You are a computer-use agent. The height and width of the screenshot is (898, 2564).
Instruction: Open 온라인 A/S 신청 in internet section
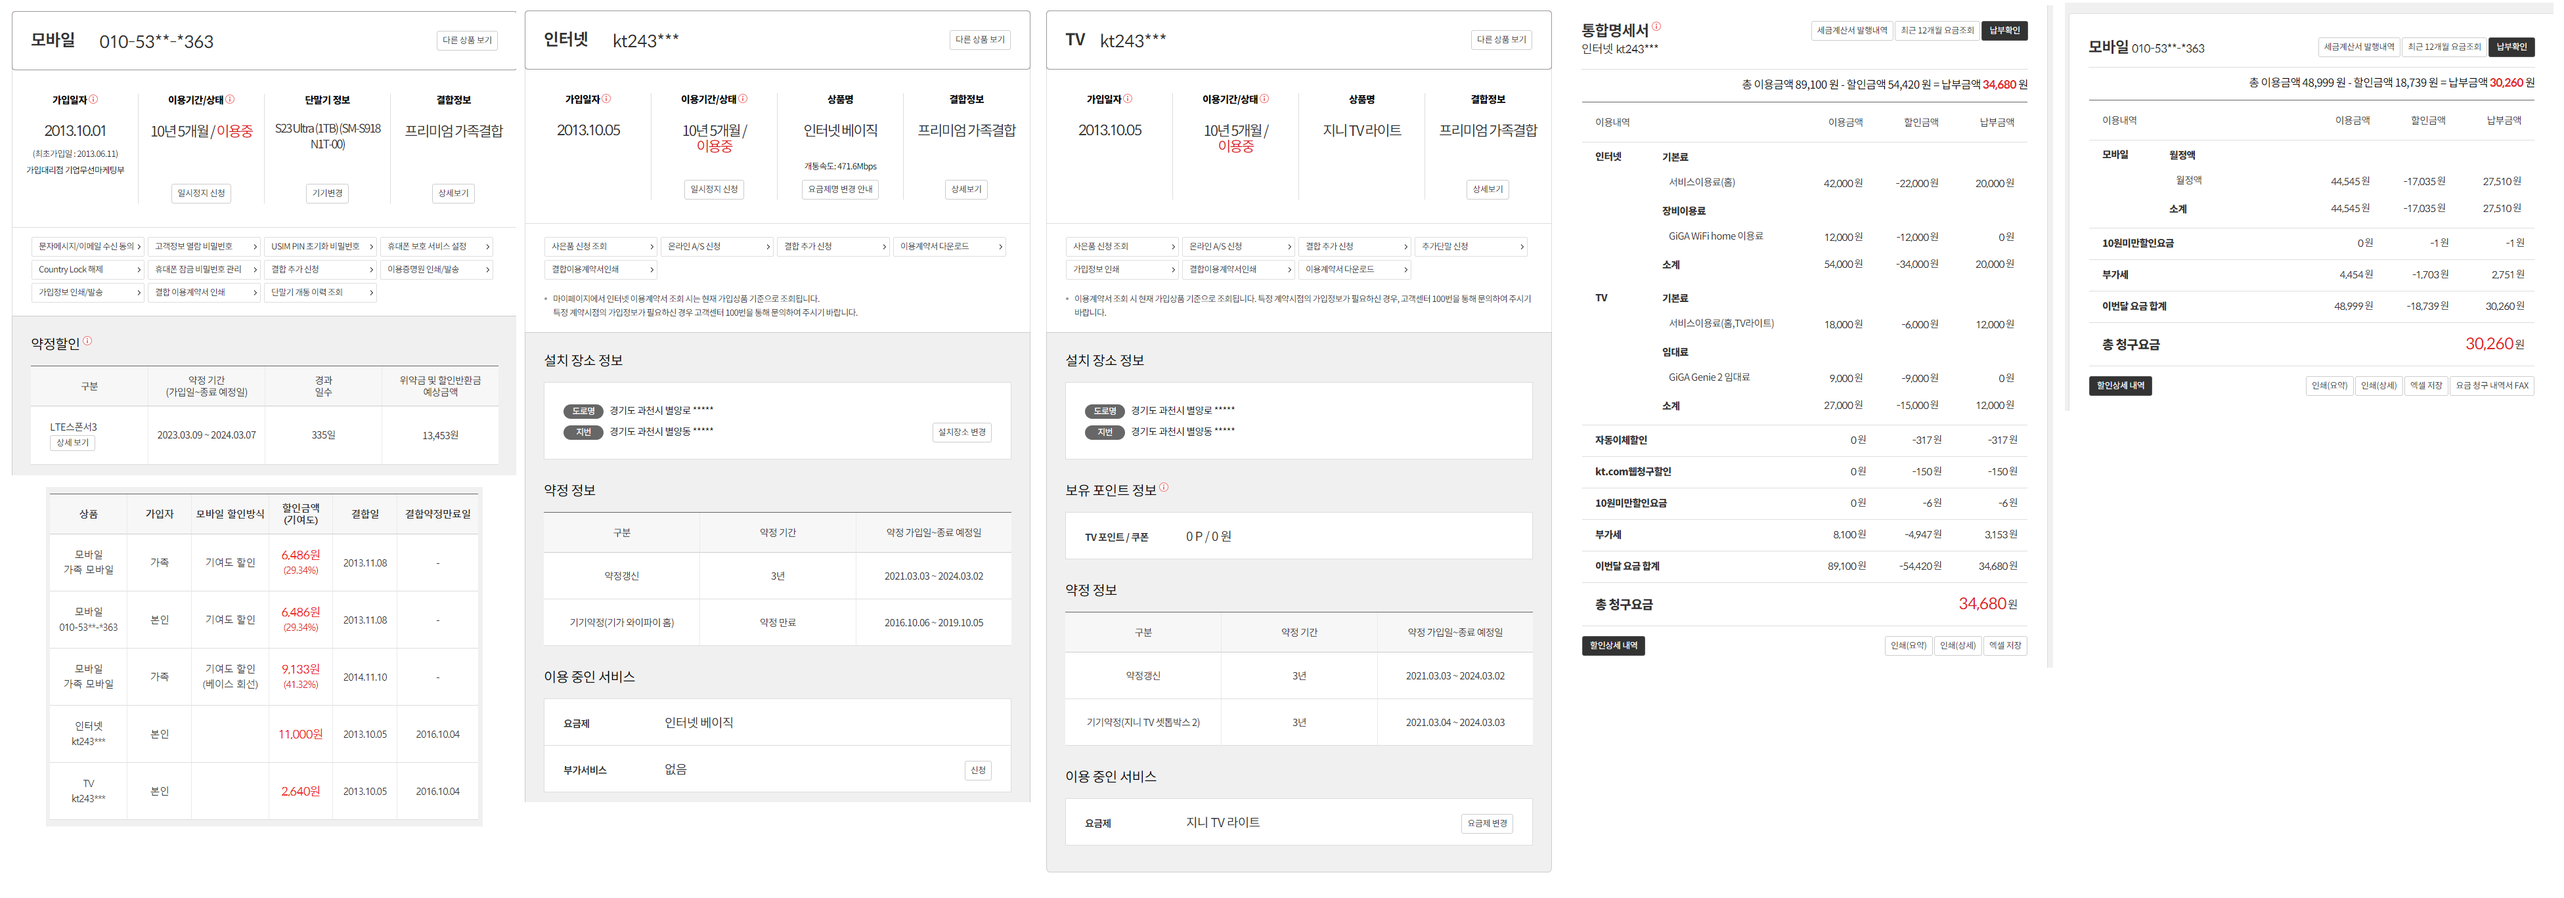click(716, 247)
